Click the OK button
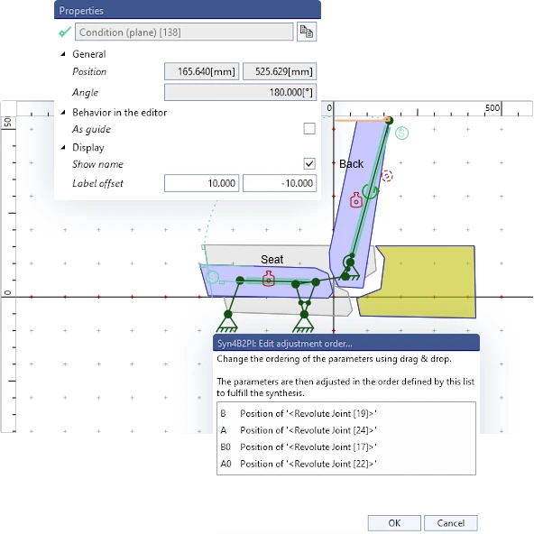534x534 pixels. click(394, 523)
